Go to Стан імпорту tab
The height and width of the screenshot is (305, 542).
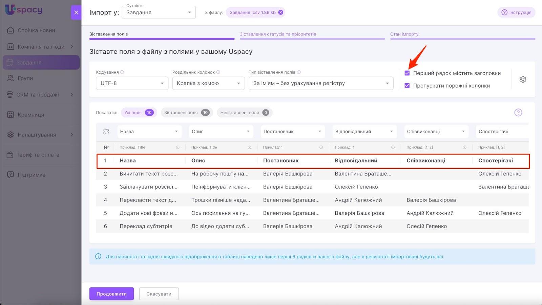[x=404, y=34]
